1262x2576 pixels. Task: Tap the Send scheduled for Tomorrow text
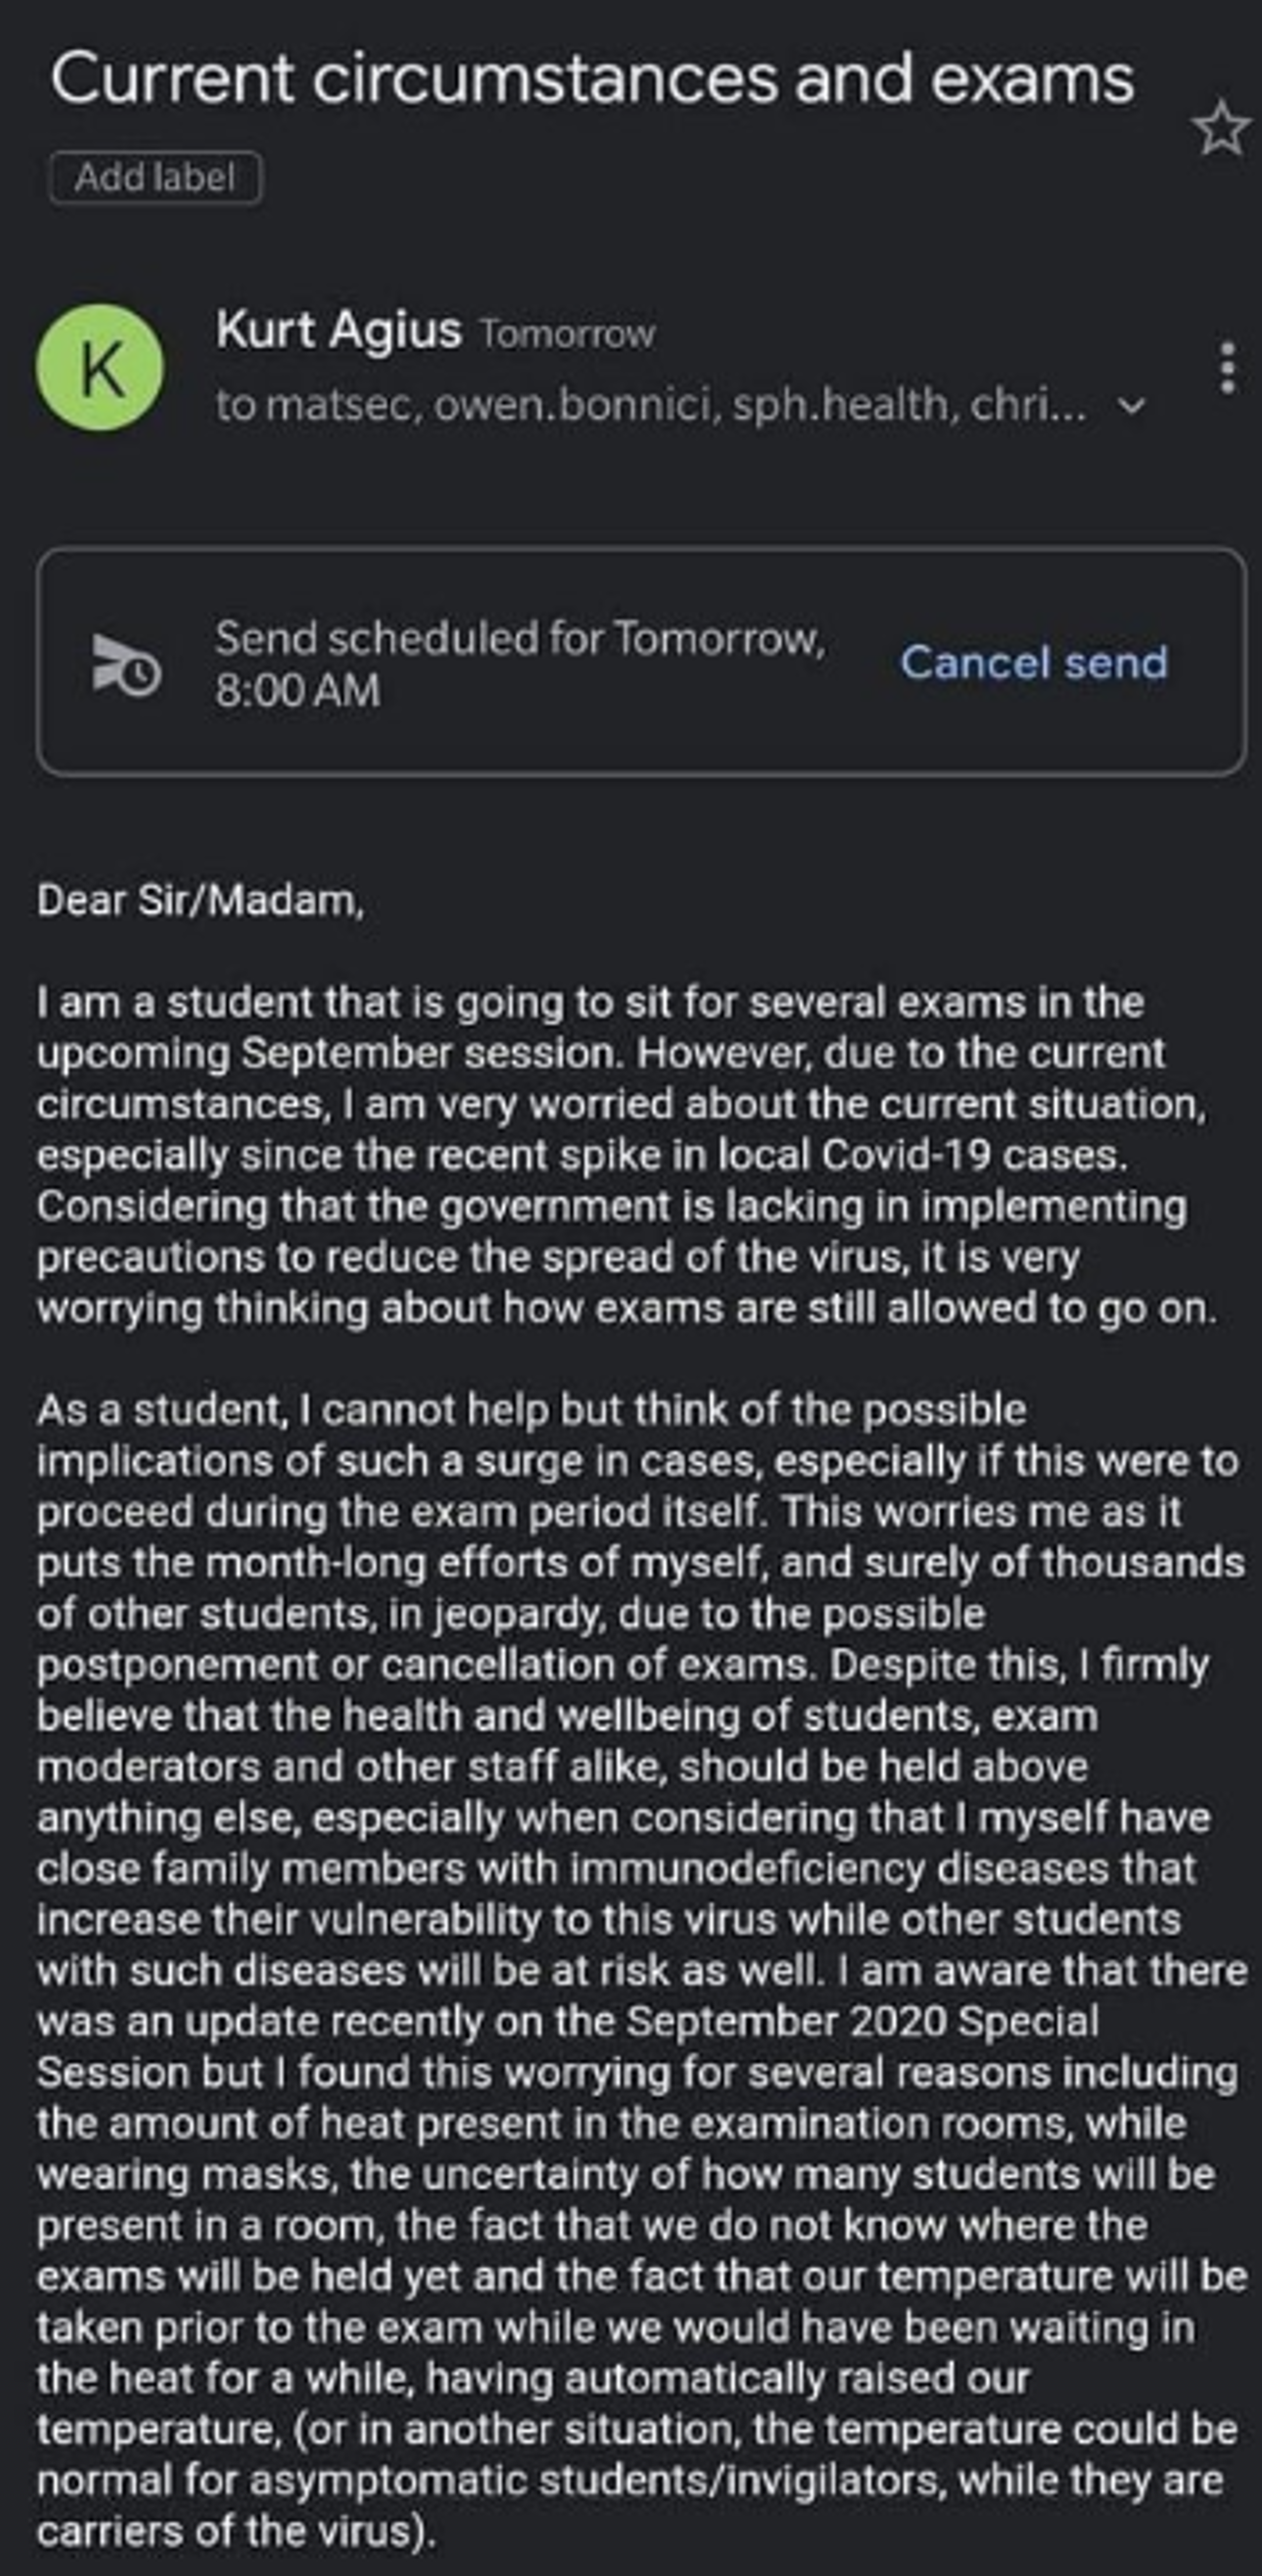[520, 638]
